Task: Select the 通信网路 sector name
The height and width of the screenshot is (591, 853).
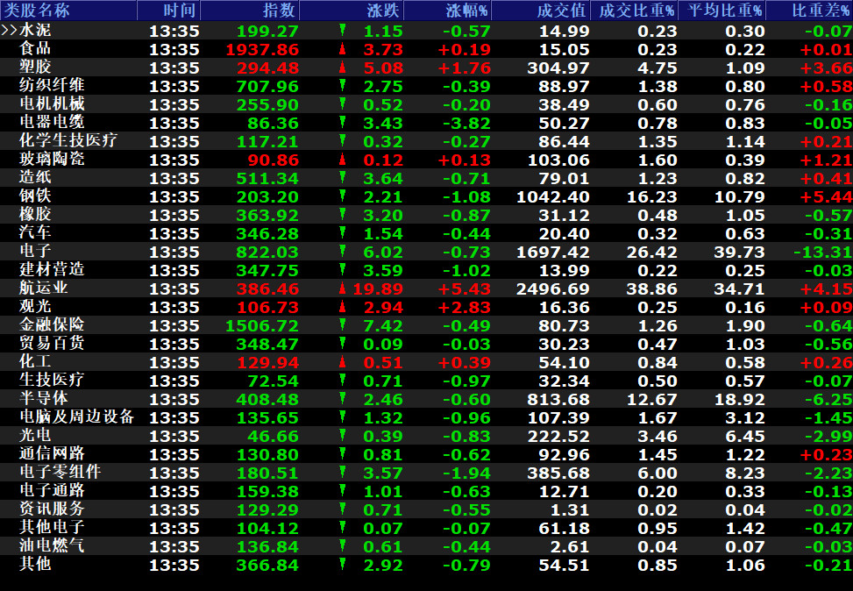Action: click(x=52, y=453)
